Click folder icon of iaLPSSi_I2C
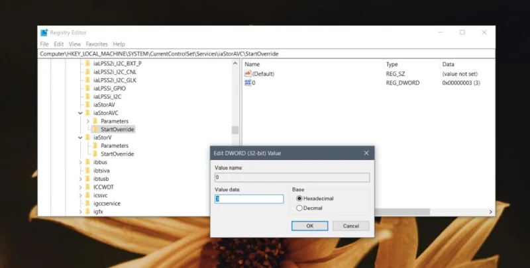This screenshot has height=268, width=530. [88, 96]
